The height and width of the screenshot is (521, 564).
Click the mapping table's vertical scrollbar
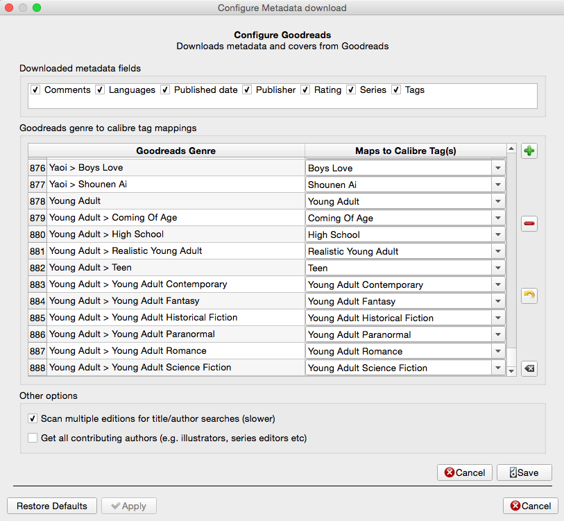click(512, 257)
